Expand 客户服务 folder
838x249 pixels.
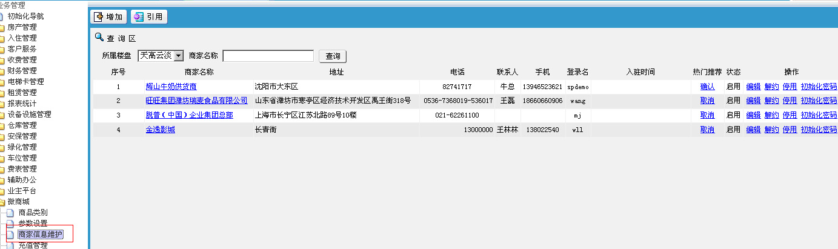(22, 49)
